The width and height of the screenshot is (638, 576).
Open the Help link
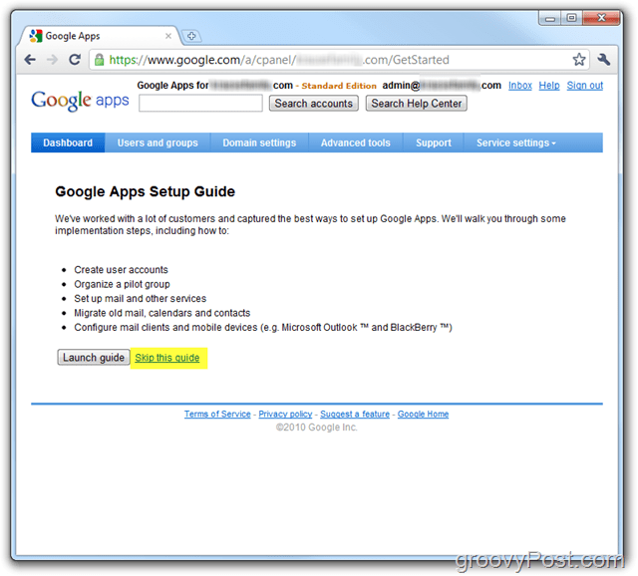click(549, 86)
